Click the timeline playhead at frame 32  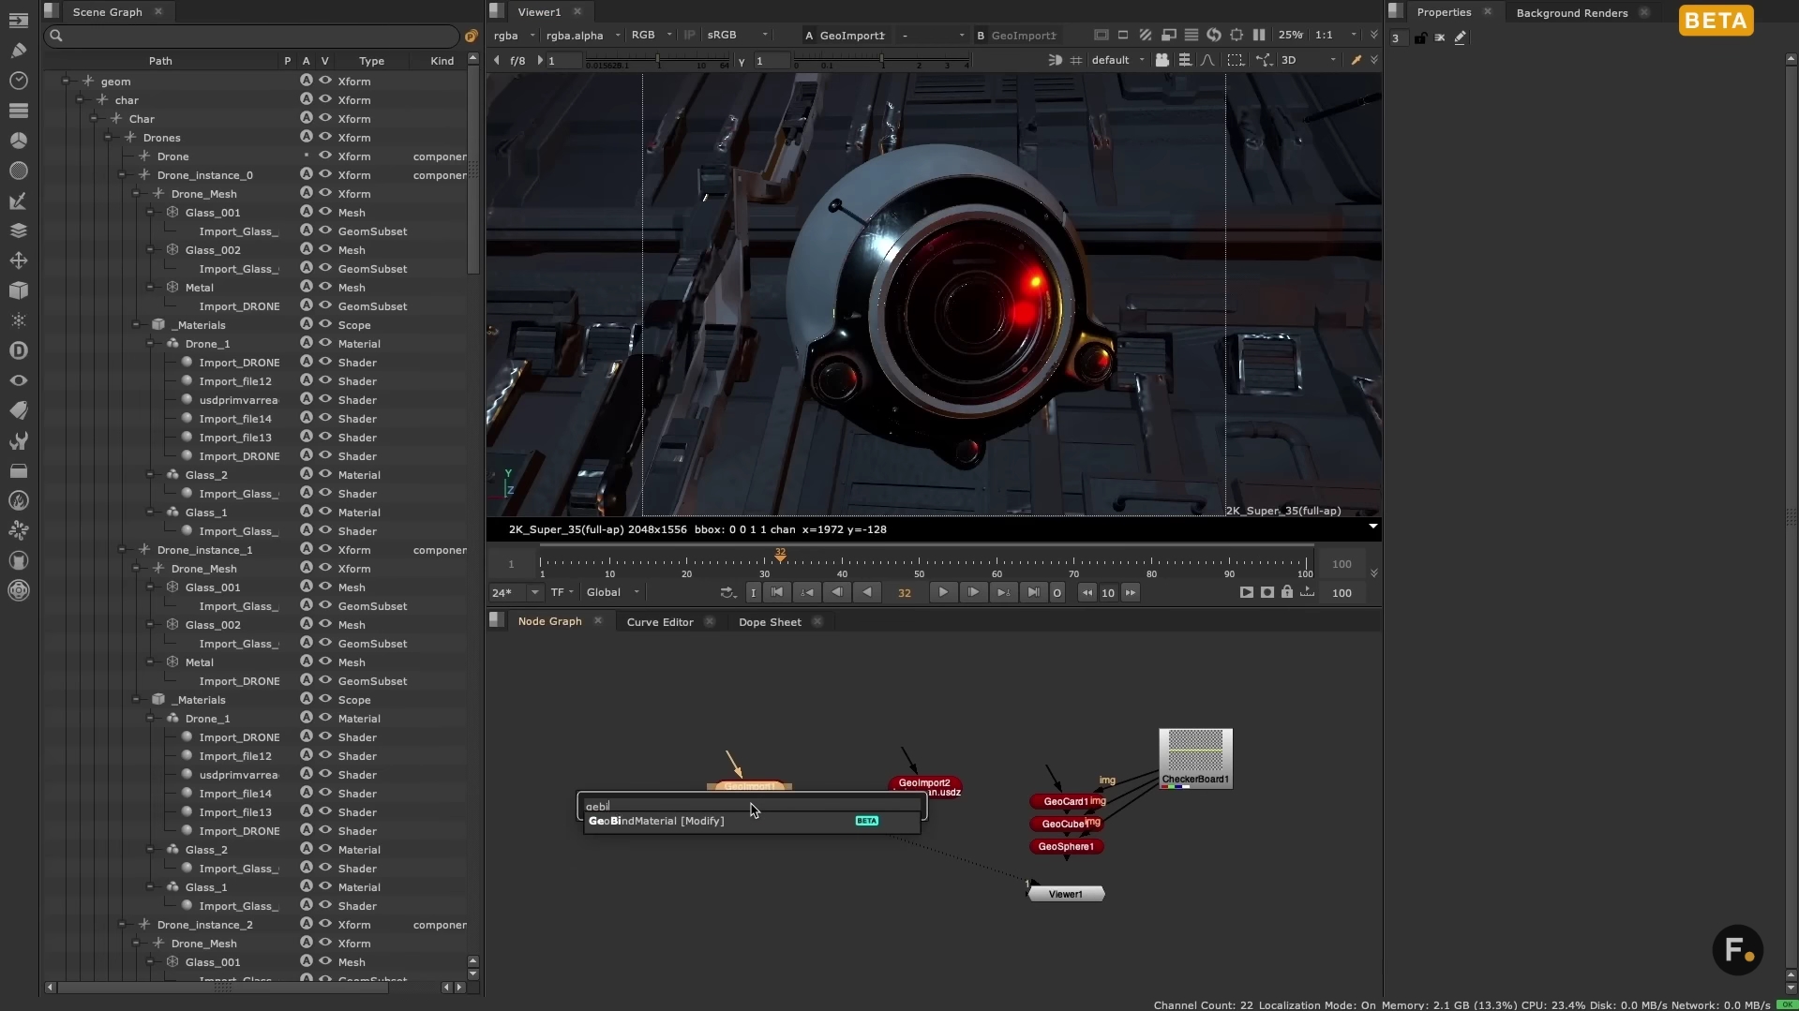[x=780, y=557]
